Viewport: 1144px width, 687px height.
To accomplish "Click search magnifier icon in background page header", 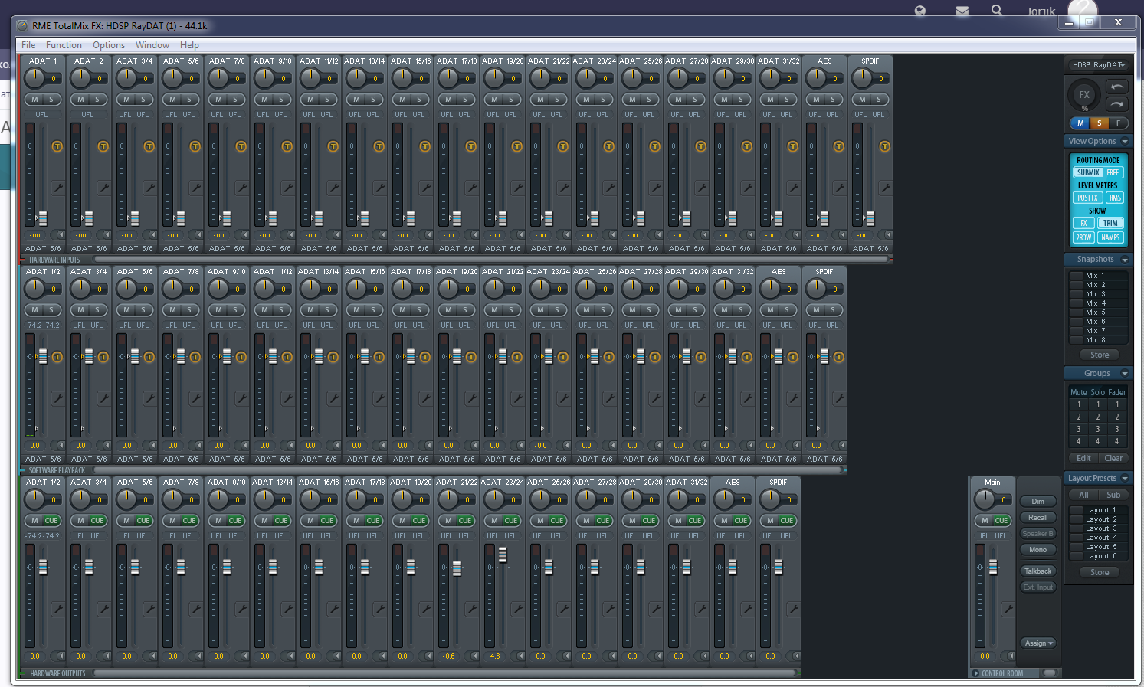I will [x=996, y=11].
